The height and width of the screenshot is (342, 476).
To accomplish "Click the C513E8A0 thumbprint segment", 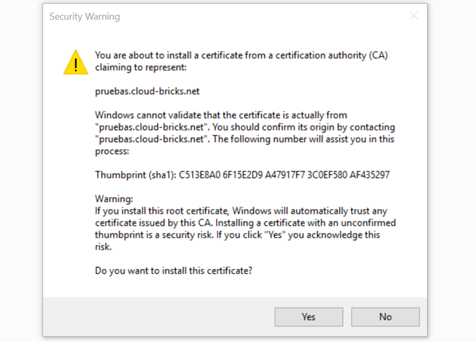I will [199, 175].
